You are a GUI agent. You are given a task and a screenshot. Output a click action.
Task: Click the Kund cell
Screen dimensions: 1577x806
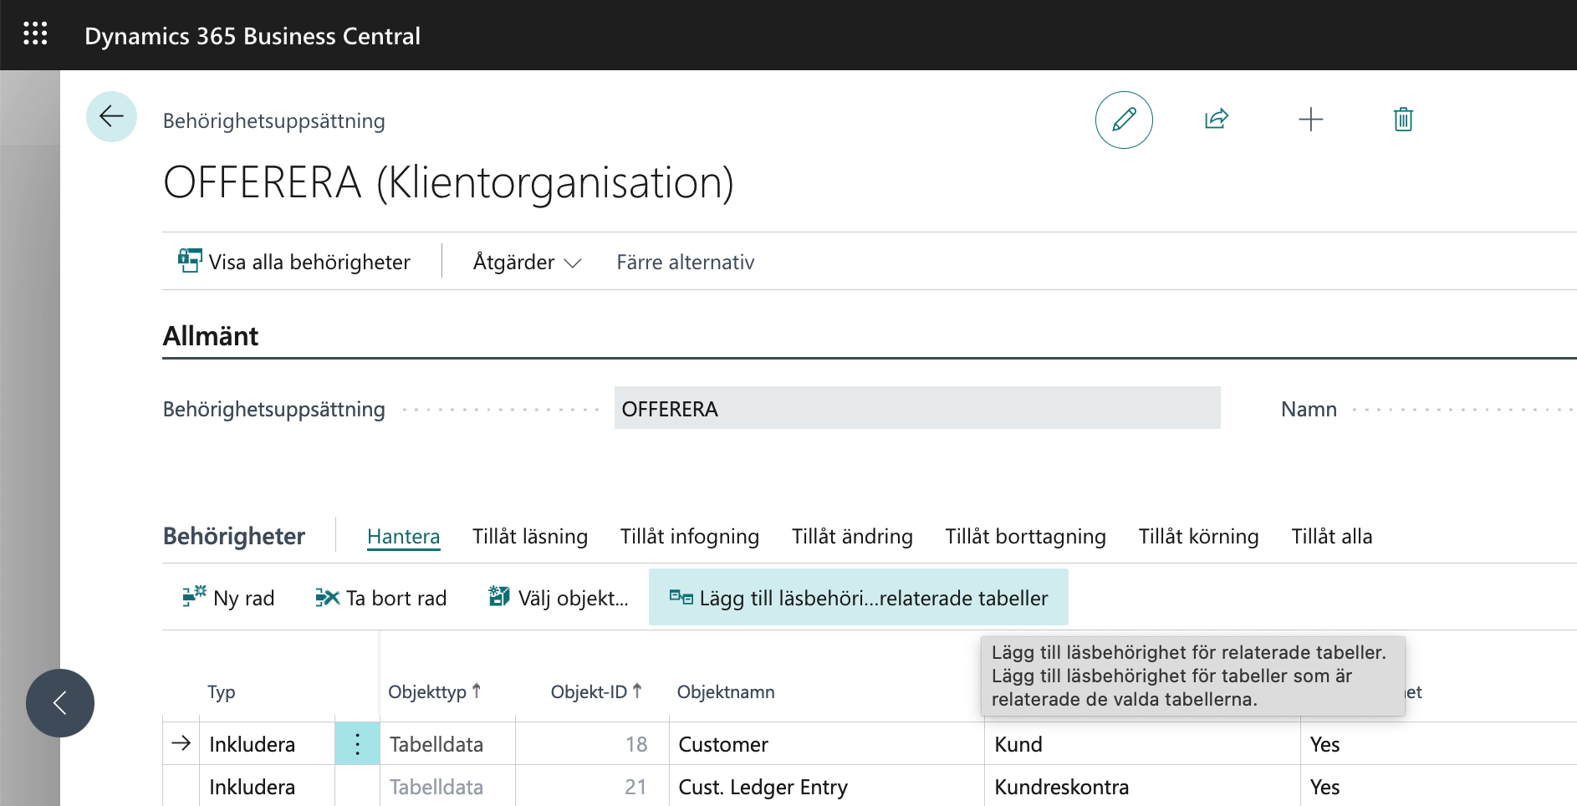click(x=1142, y=743)
